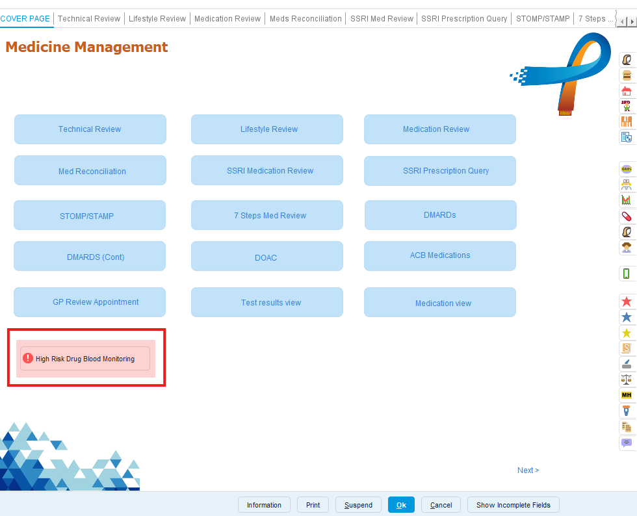Click Show Incomplete Fields button
637x516 pixels.
513,505
